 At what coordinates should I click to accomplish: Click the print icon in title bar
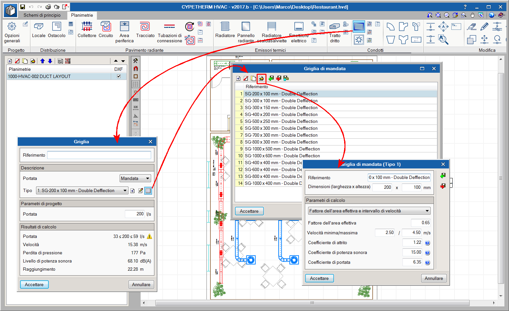(48, 7)
